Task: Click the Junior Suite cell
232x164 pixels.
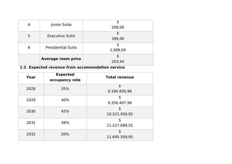Action: click(x=61, y=25)
